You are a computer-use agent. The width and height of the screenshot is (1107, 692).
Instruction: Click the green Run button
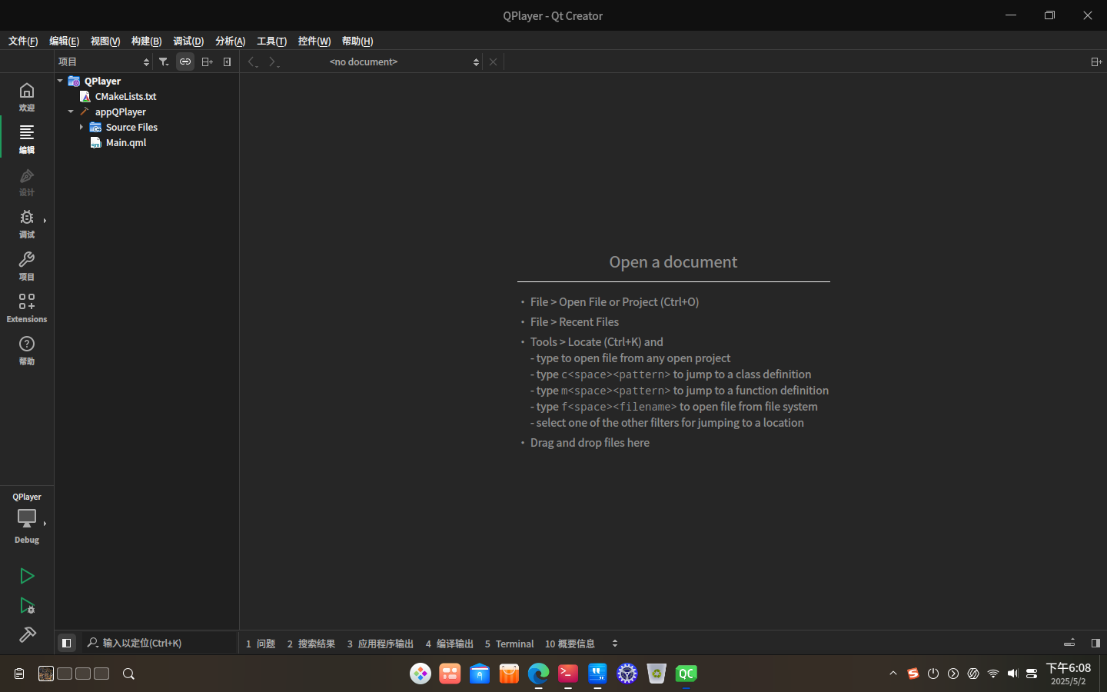coord(27,576)
